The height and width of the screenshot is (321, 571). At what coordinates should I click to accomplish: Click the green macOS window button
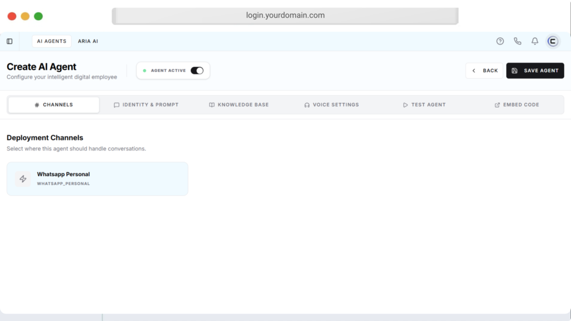[38, 16]
